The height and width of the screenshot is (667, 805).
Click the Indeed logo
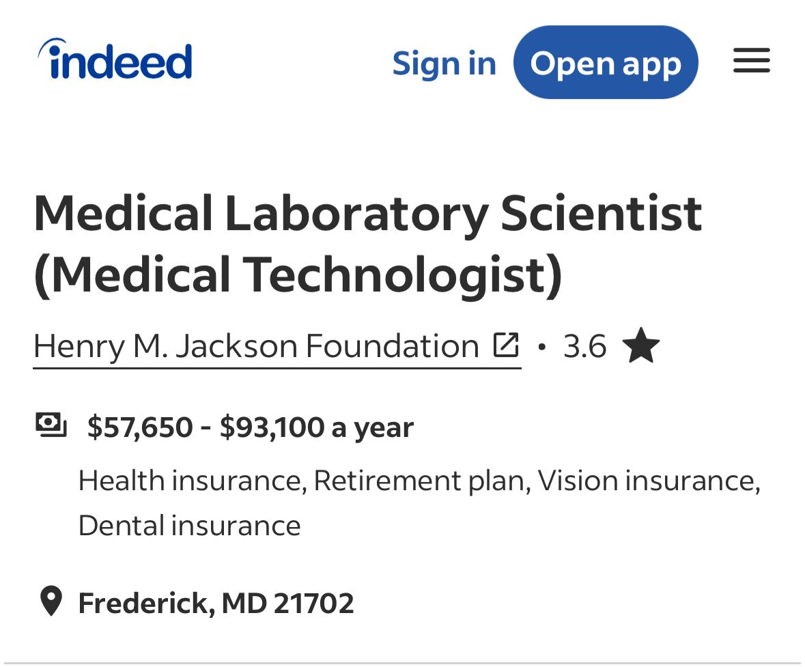tap(115, 59)
